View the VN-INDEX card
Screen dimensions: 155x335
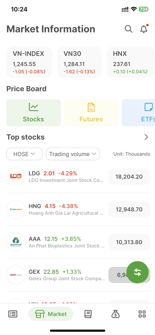pos(29,62)
